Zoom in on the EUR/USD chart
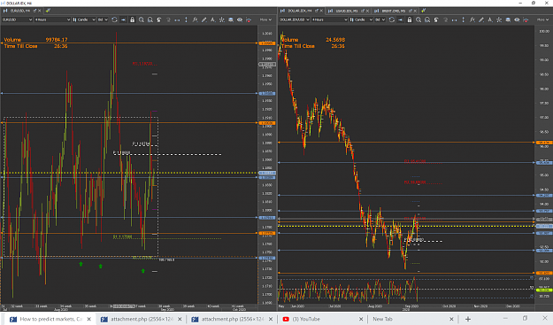The image size is (553, 325). [141, 19]
